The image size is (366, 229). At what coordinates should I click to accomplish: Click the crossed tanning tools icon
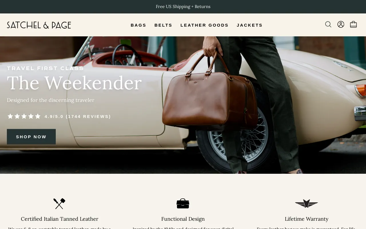pyautogui.click(x=59, y=204)
